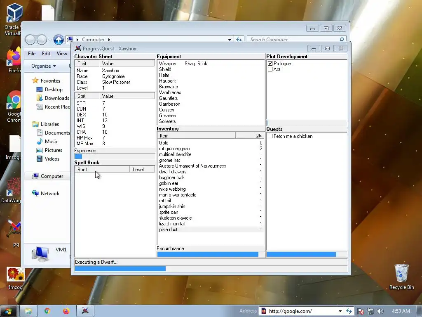Click the Action Center flag tray icon

361,311
